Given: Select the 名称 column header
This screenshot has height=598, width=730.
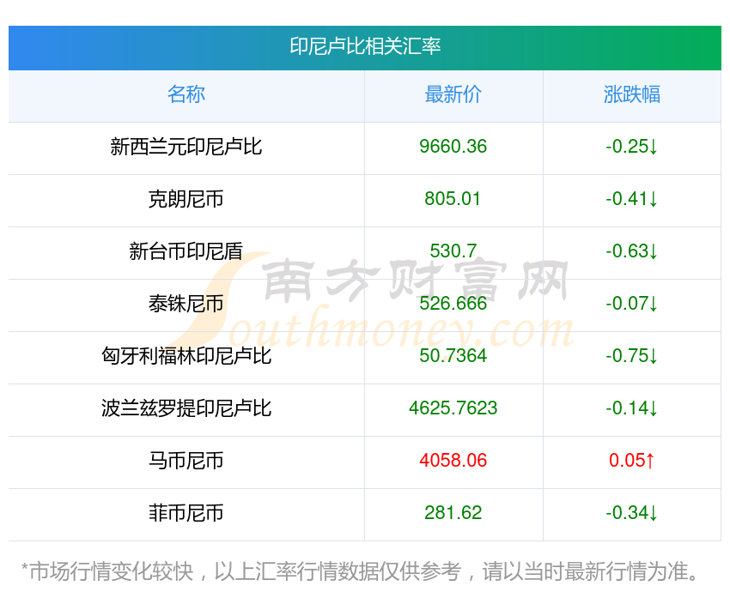Looking at the screenshot, I should tap(186, 94).
